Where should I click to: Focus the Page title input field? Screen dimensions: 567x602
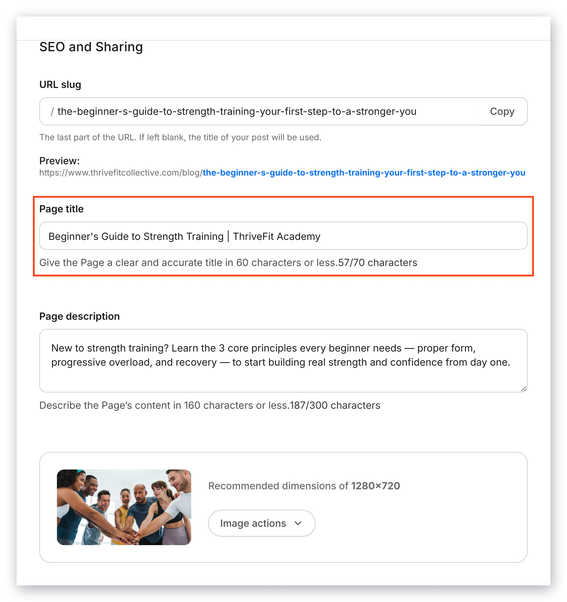tap(283, 236)
